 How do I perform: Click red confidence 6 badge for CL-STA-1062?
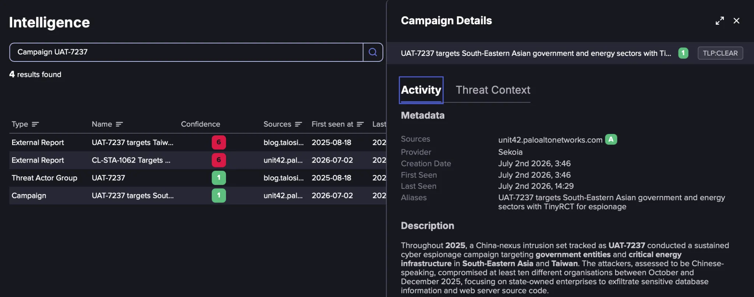point(219,160)
